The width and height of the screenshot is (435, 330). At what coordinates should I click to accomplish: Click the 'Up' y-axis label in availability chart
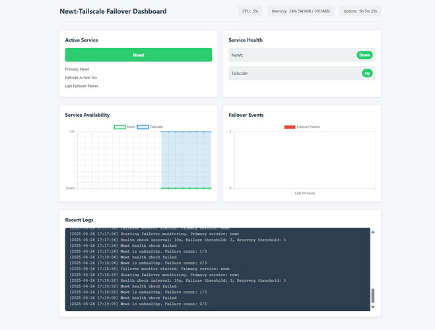click(x=72, y=131)
